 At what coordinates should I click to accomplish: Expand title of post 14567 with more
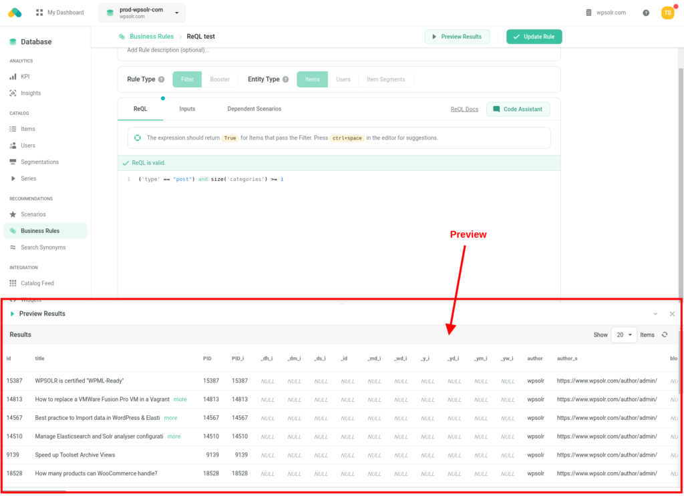pos(170,418)
